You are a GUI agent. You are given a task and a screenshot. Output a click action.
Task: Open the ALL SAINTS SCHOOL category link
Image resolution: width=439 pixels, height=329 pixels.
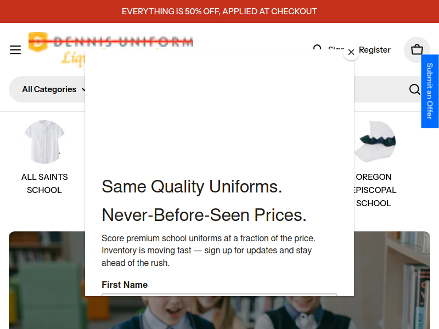click(44, 184)
